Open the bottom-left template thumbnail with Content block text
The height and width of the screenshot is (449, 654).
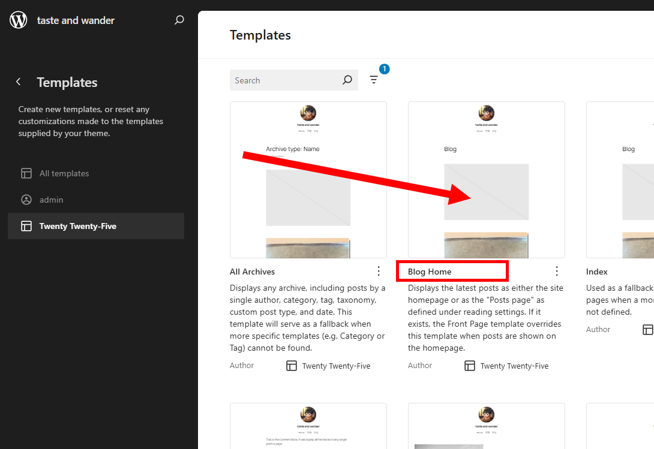coord(308,426)
